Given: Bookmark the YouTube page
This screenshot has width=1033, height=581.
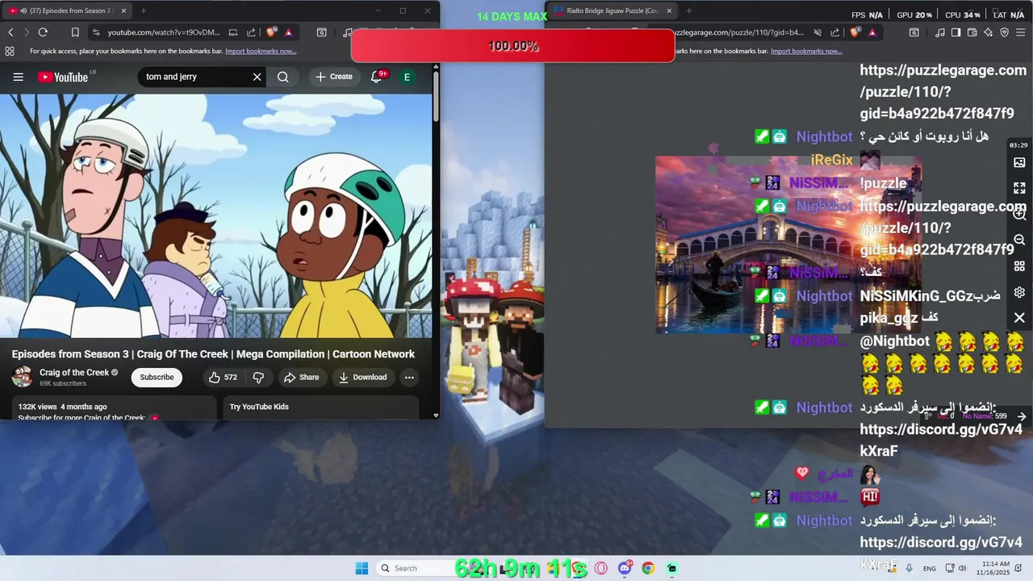Looking at the screenshot, I should pyautogui.click(x=75, y=32).
